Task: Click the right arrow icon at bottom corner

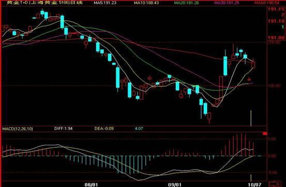Action: [276, 183]
